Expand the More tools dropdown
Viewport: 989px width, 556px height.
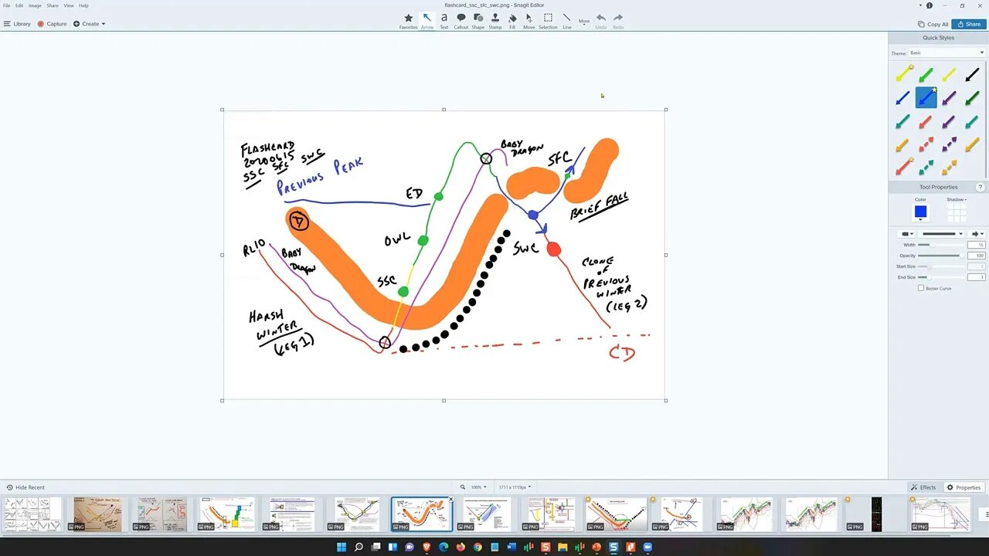point(584,21)
